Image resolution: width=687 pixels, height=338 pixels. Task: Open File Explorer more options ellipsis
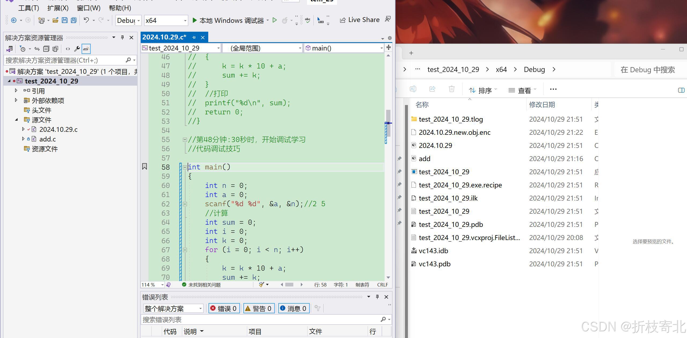coord(553,89)
